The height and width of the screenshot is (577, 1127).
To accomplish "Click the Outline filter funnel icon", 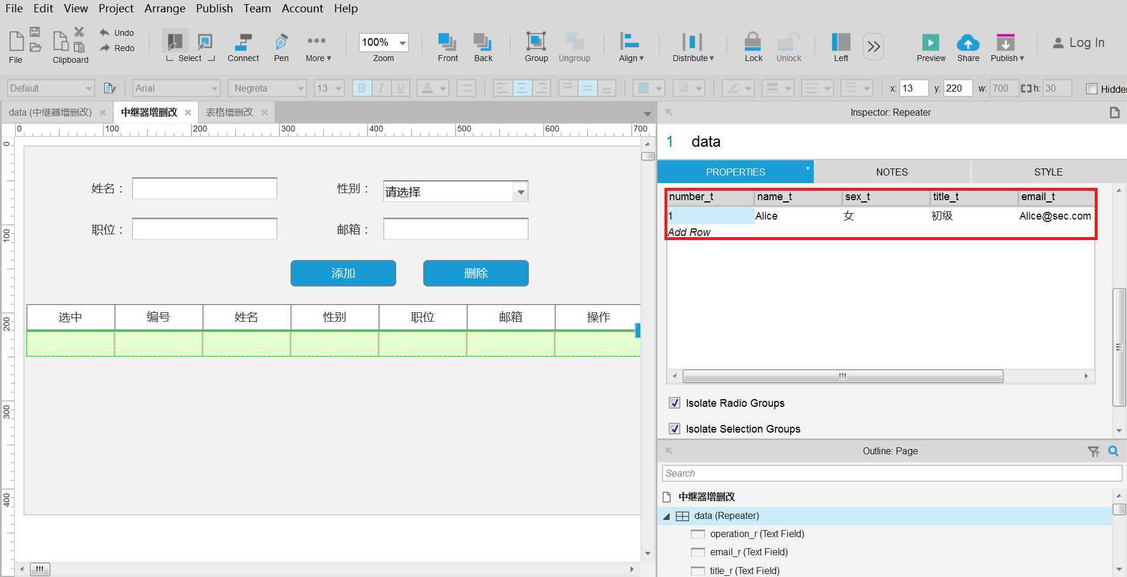I will pyautogui.click(x=1093, y=451).
